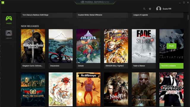Open account name Quake199
The image size is (190, 107).
point(167,9)
